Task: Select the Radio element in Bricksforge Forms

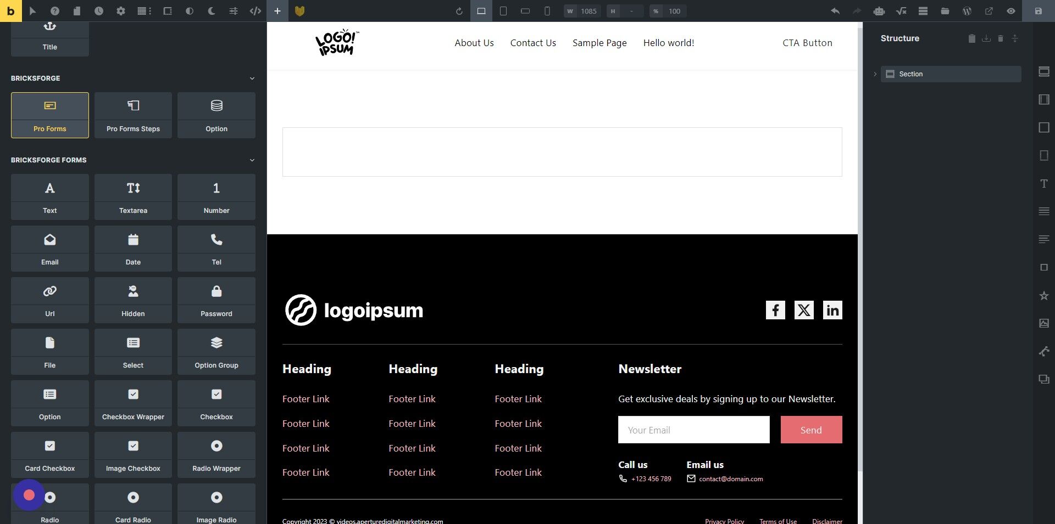Action: [x=49, y=503]
